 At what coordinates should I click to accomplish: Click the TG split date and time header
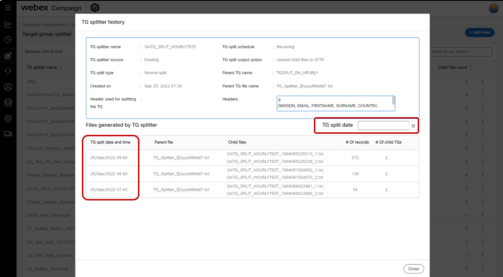coord(110,142)
